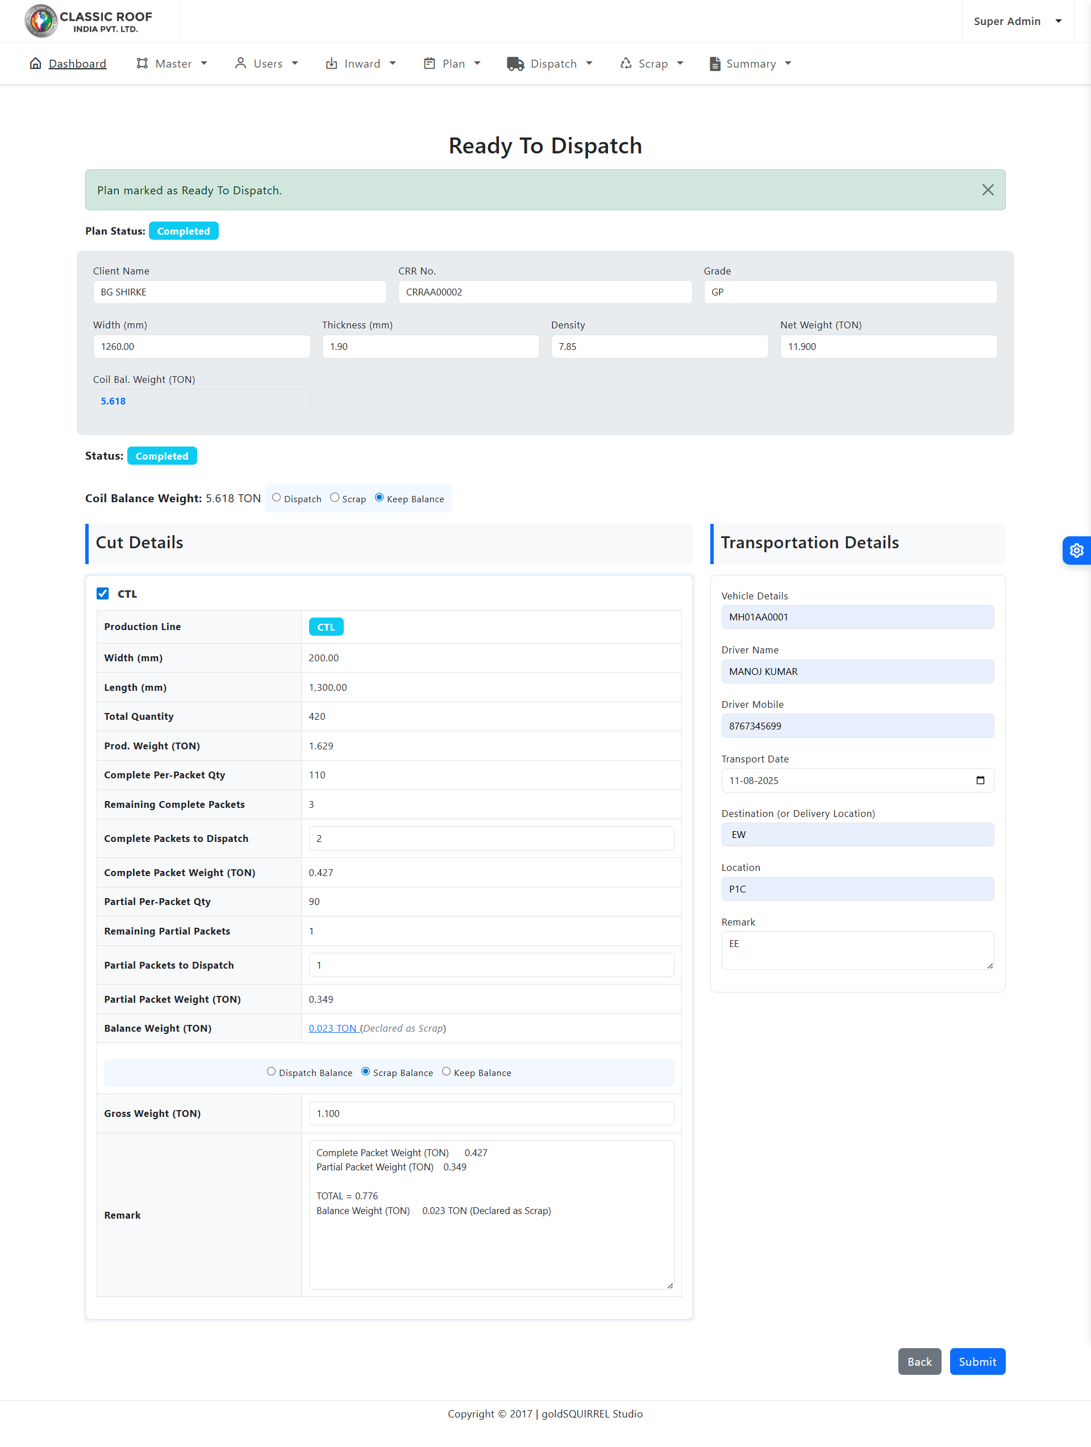The width and height of the screenshot is (1091, 1447).
Task: Open the Master menu dropdown
Action: click(x=172, y=64)
